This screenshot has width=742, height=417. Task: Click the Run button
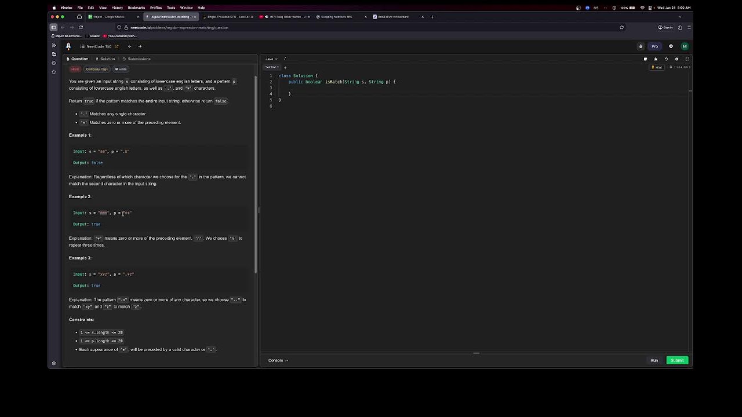pos(654,360)
